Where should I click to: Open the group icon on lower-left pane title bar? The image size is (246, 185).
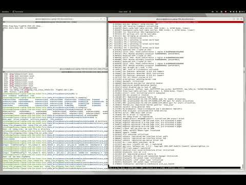(x=4, y=72)
